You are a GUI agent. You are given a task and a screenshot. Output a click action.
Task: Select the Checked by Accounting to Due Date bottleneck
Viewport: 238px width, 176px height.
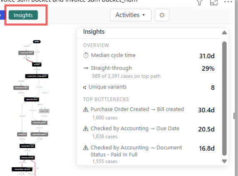pos(149,132)
